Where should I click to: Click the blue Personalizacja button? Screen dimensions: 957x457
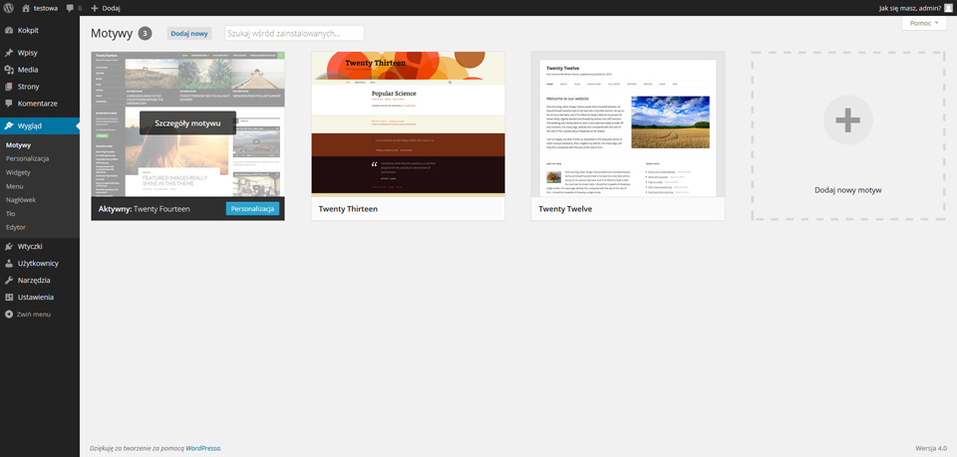click(252, 209)
